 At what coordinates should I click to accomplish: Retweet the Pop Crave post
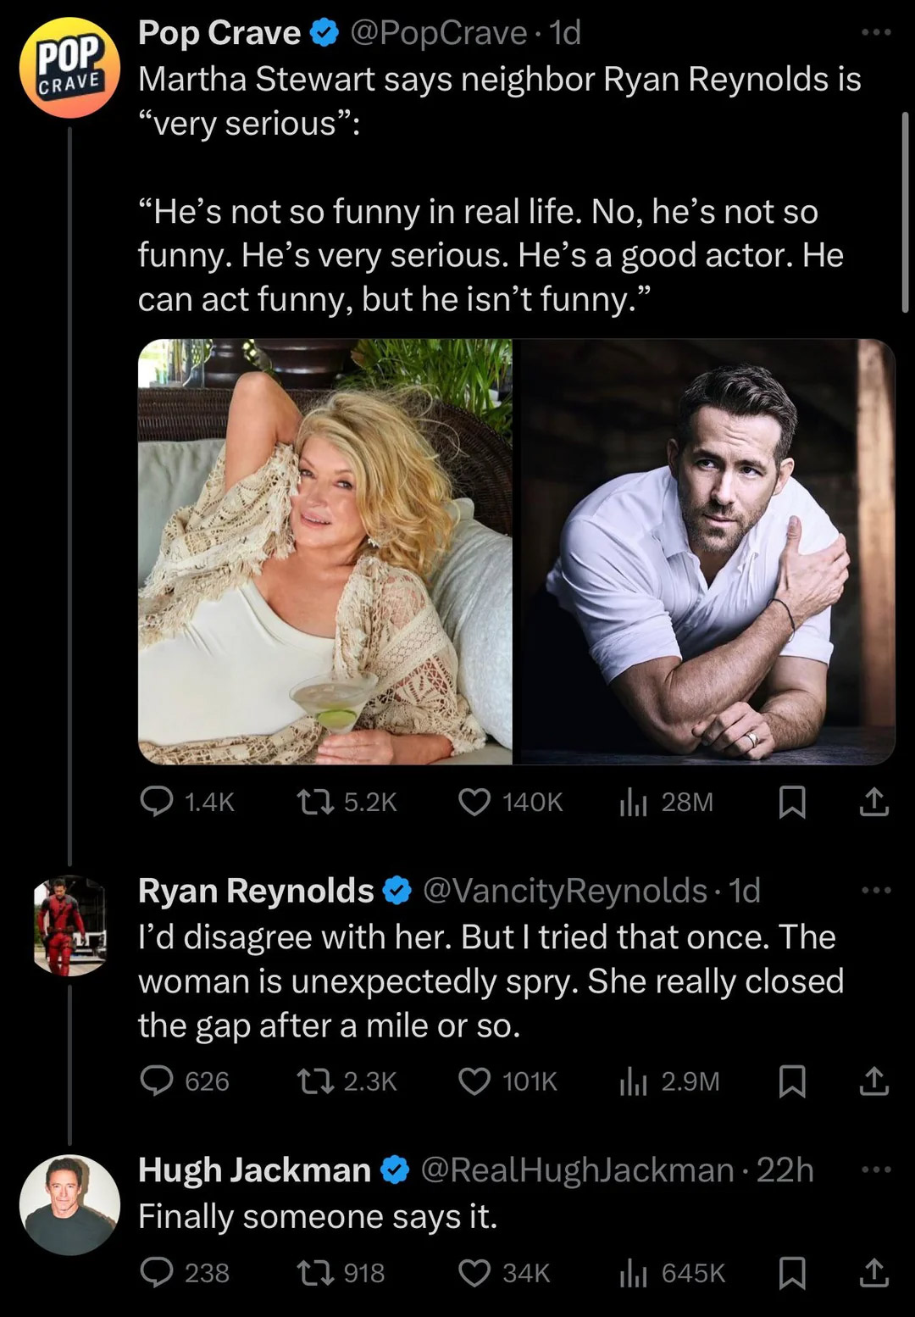pos(315,801)
